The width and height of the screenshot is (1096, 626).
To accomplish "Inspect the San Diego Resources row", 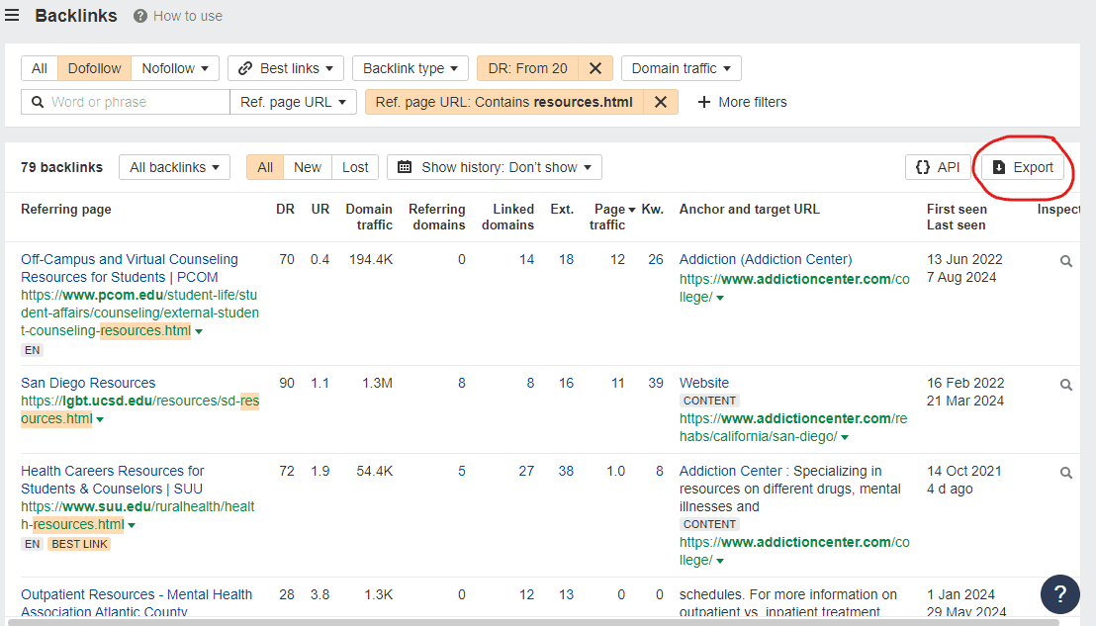I will (x=1066, y=385).
